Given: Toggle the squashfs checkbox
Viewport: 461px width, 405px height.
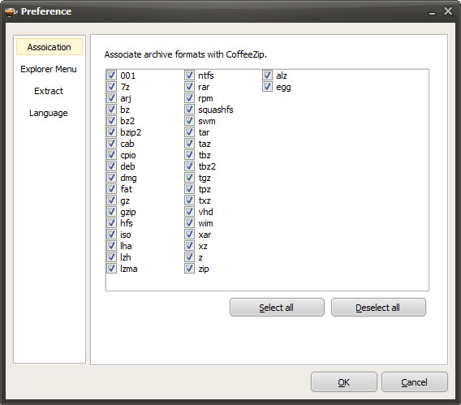Looking at the screenshot, I should click(189, 110).
